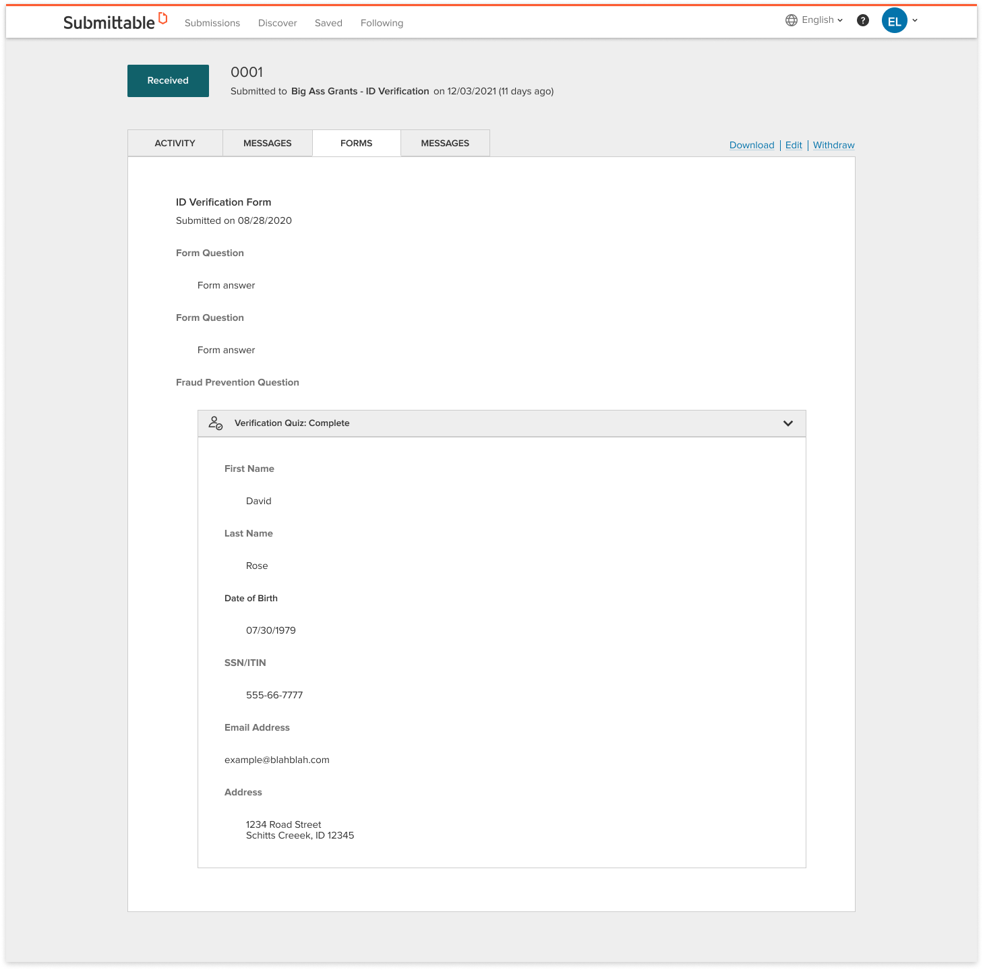
Task: Click Big Ass Grants - ID Verification link
Action: tap(360, 91)
